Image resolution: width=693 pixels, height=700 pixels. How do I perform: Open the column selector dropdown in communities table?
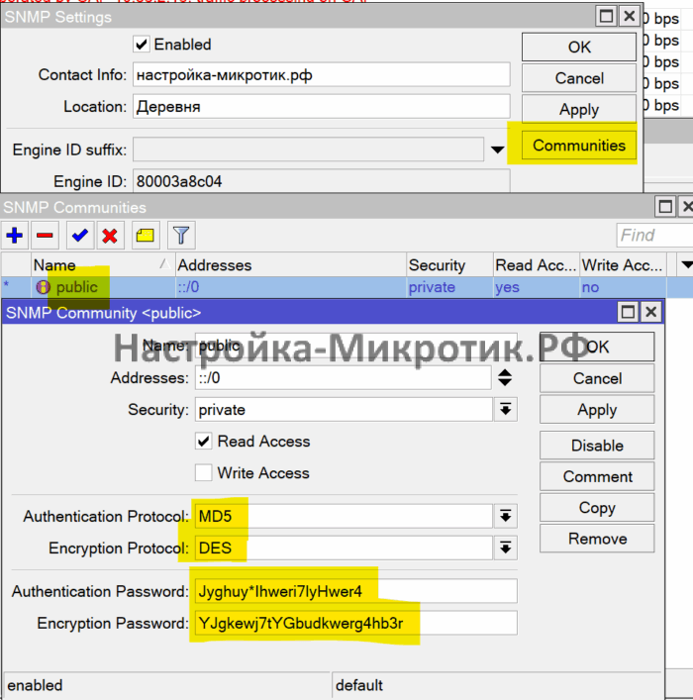click(687, 265)
